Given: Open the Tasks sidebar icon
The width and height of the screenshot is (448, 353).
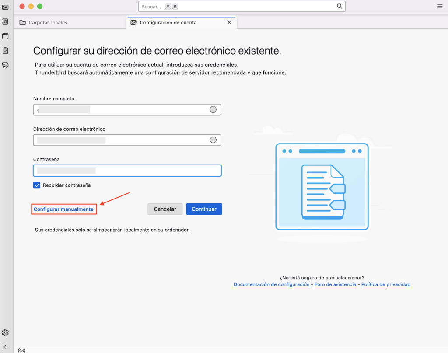Looking at the screenshot, I should (5, 51).
